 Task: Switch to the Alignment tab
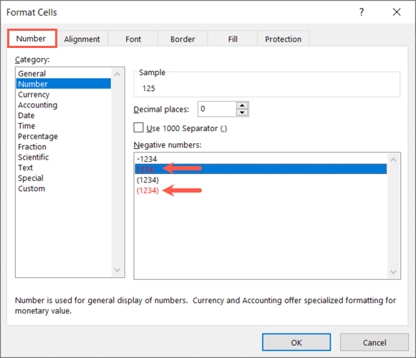(82, 39)
